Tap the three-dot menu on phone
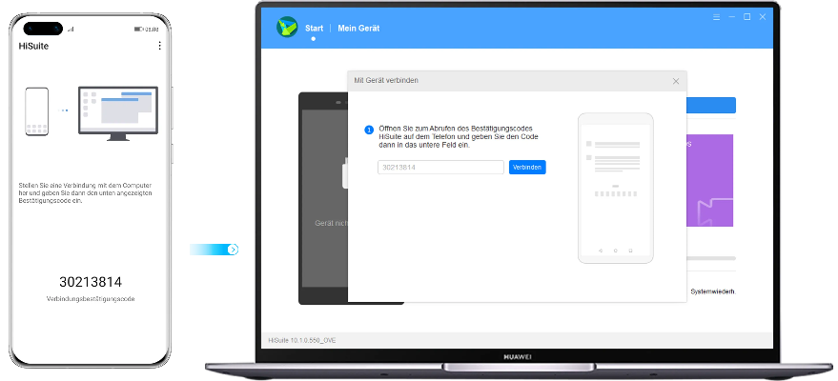Image resolution: width=838 pixels, height=381 pixels. pos(159,46)
